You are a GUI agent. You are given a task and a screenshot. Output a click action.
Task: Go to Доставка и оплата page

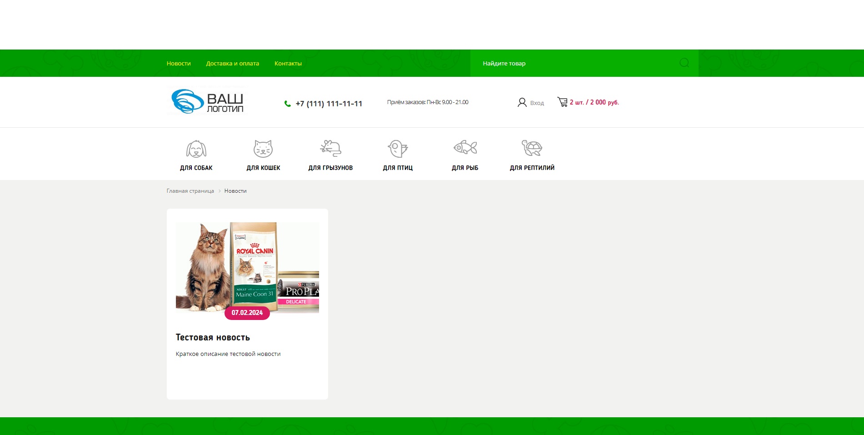point(232,64)
